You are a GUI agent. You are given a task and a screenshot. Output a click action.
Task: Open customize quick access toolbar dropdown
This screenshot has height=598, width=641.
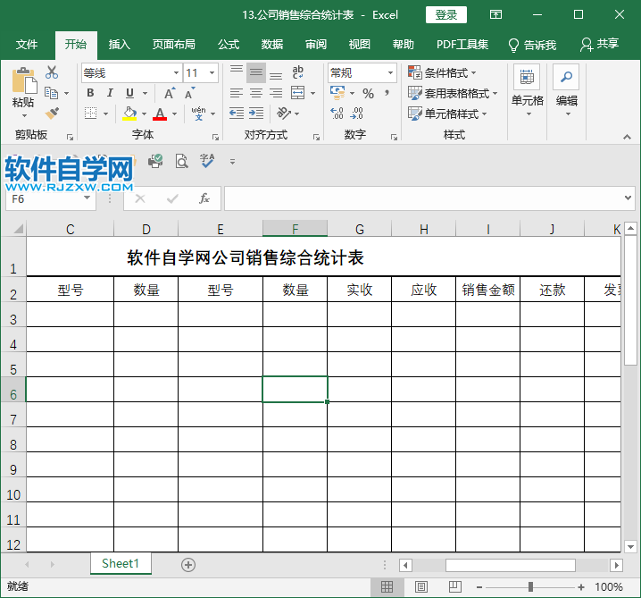232,162
